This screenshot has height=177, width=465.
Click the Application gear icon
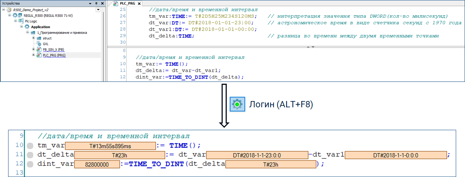27,27
